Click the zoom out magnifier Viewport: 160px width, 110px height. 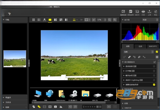[109, 20]
